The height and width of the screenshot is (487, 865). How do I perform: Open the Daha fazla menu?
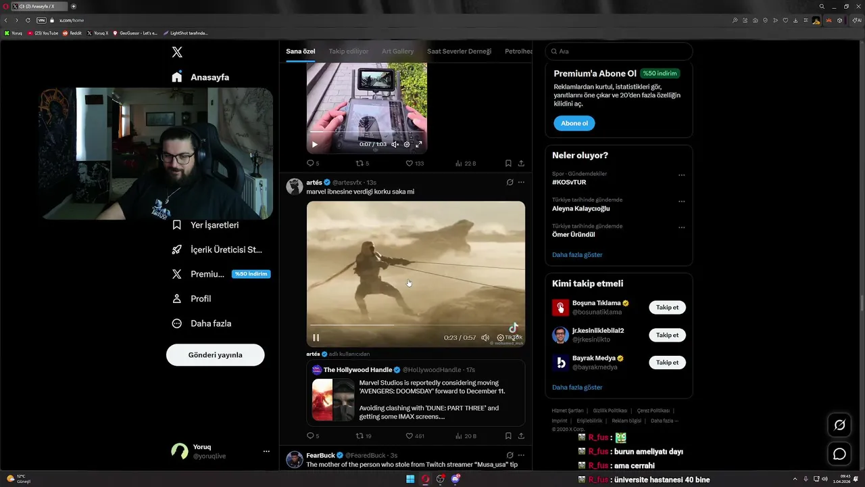coord(201,323)
